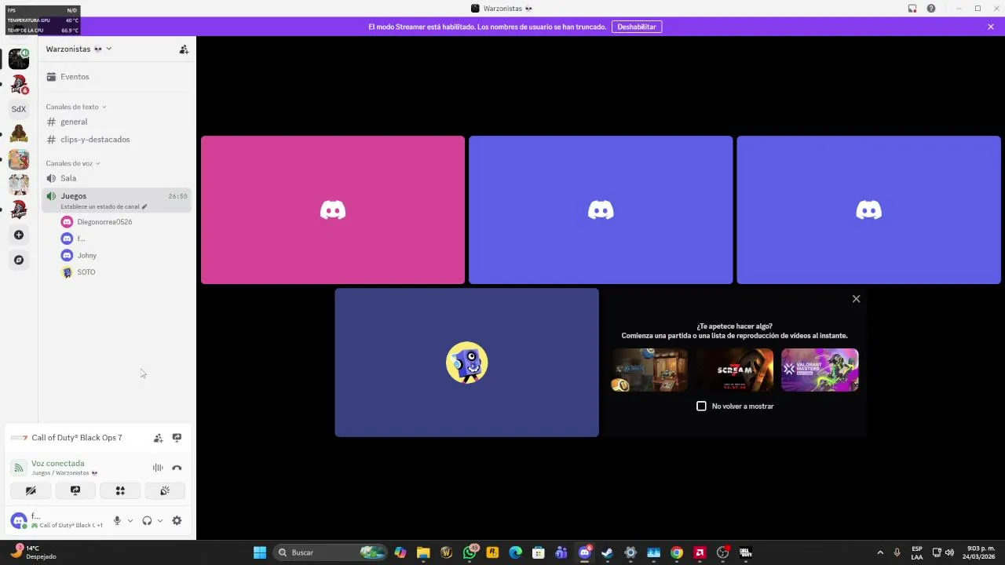Open the help question mark icon
The image size is (1005, 565).
click(931, 9)
